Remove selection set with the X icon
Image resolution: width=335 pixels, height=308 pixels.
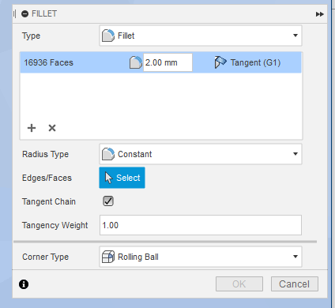pyautogui.click(x=52, y=128)
